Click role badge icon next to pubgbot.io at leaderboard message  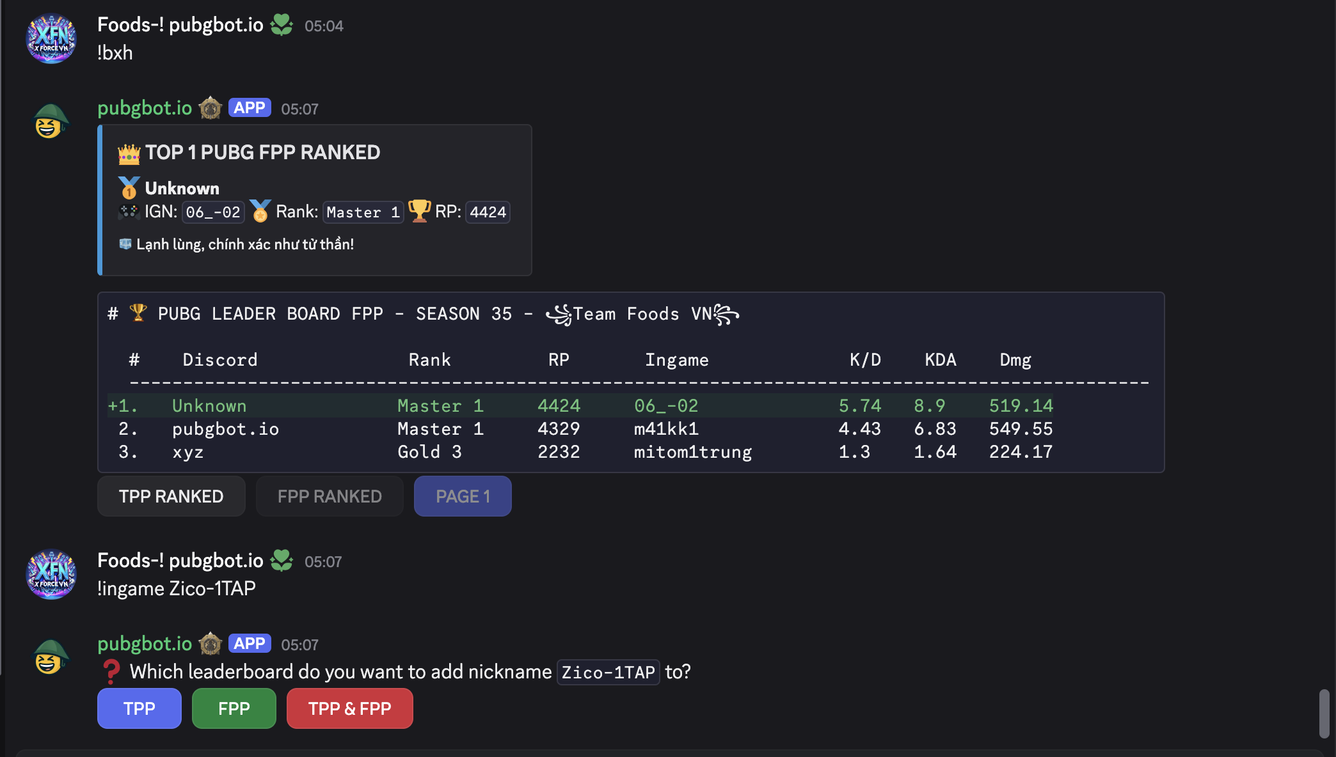point(210,108)
